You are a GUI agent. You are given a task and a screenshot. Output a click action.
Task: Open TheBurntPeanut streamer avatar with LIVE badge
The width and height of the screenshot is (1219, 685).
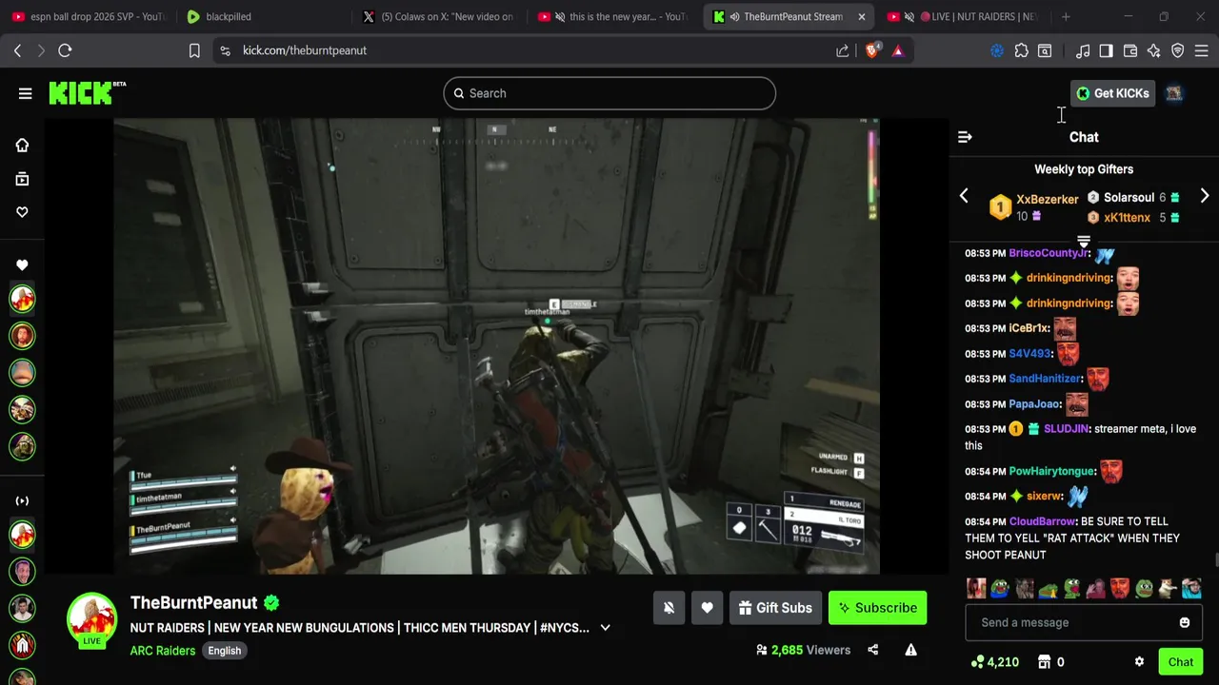pos(91,619)
